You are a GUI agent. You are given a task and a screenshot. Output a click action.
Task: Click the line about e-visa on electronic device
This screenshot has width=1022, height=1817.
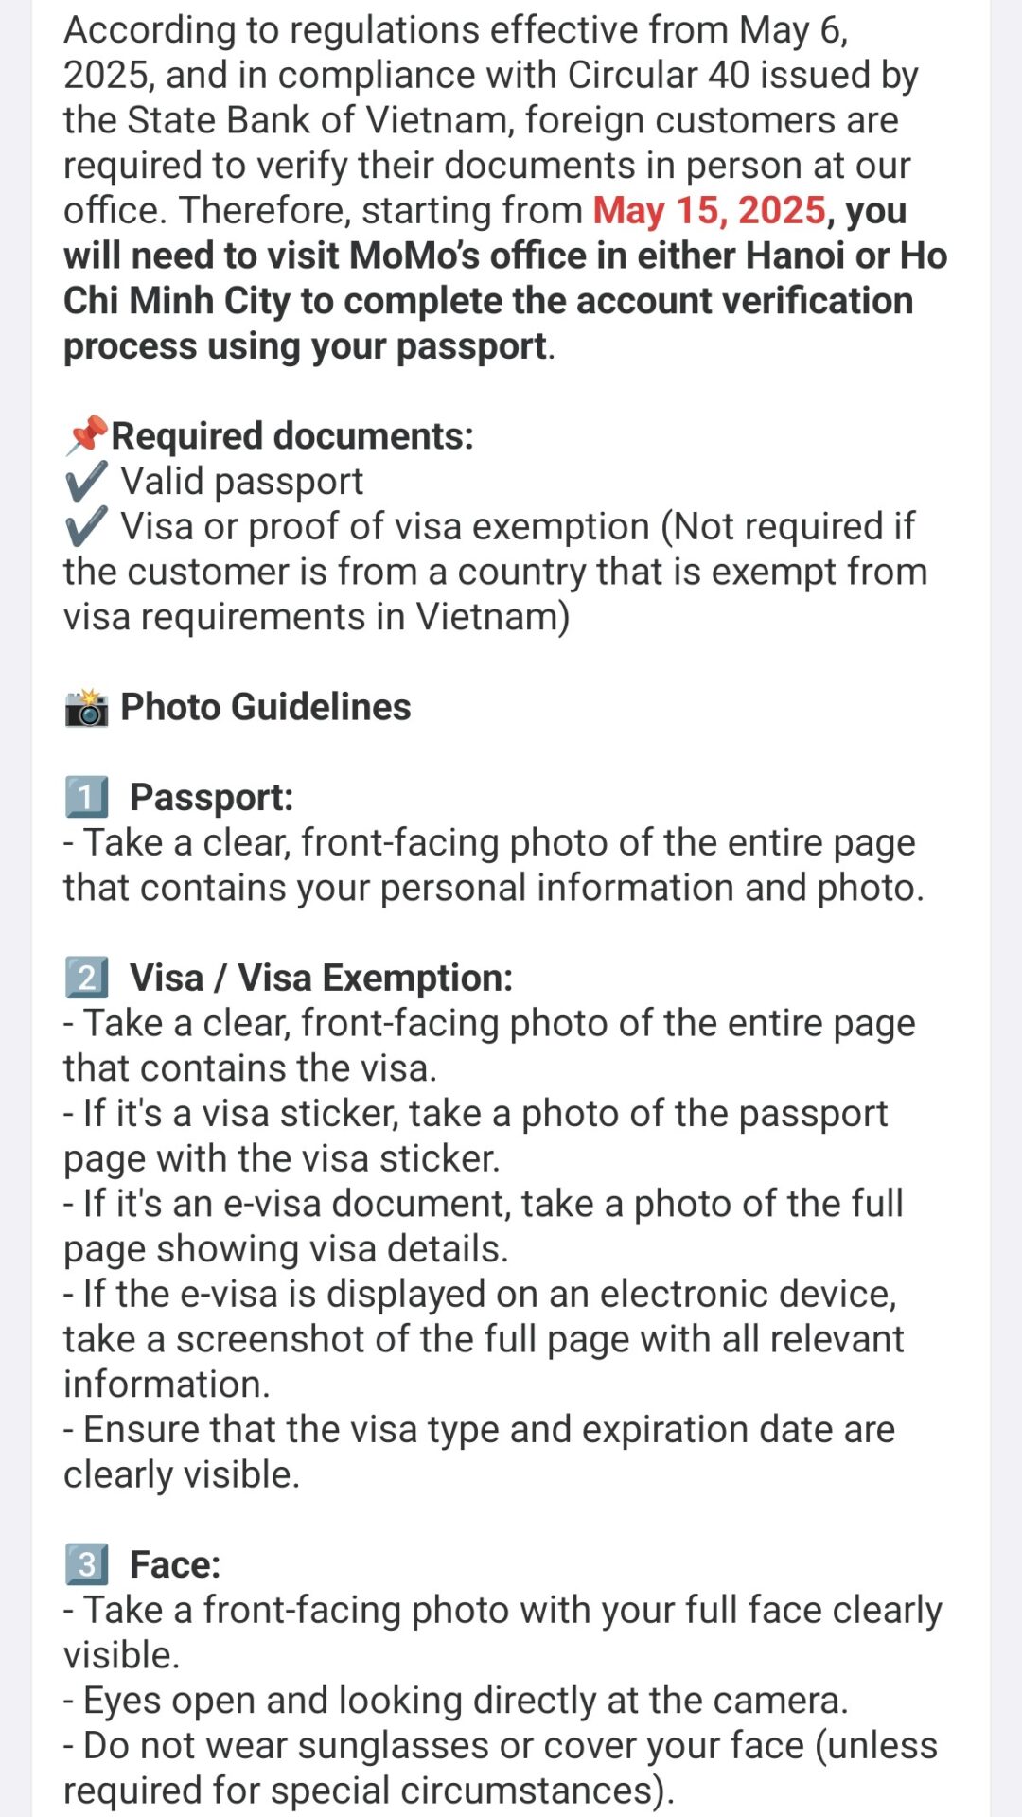click(484, 1339)
